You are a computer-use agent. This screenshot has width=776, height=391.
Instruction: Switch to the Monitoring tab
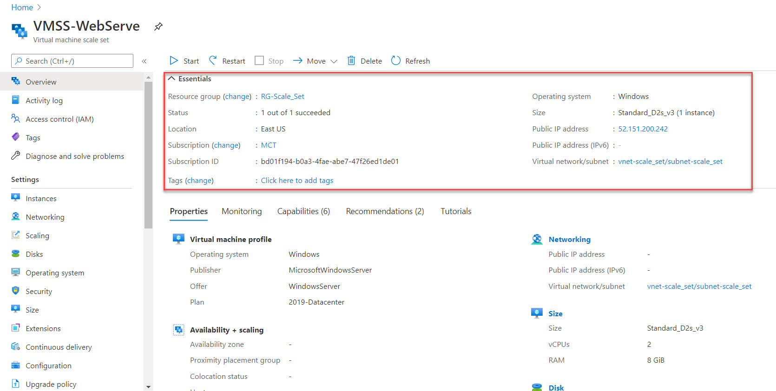(242, 211)
